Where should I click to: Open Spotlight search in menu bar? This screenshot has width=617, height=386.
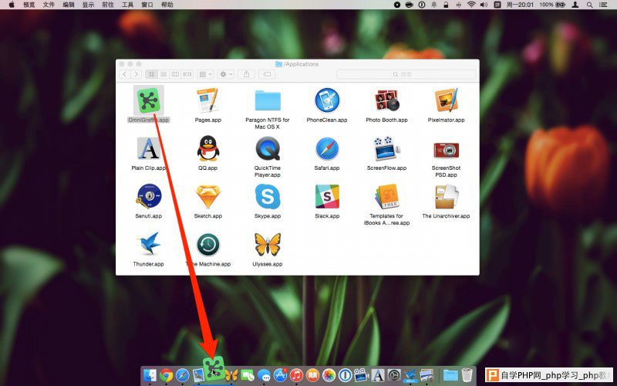coord(589,5)
